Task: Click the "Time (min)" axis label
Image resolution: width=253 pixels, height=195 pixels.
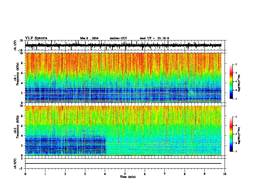Action: 128,177
